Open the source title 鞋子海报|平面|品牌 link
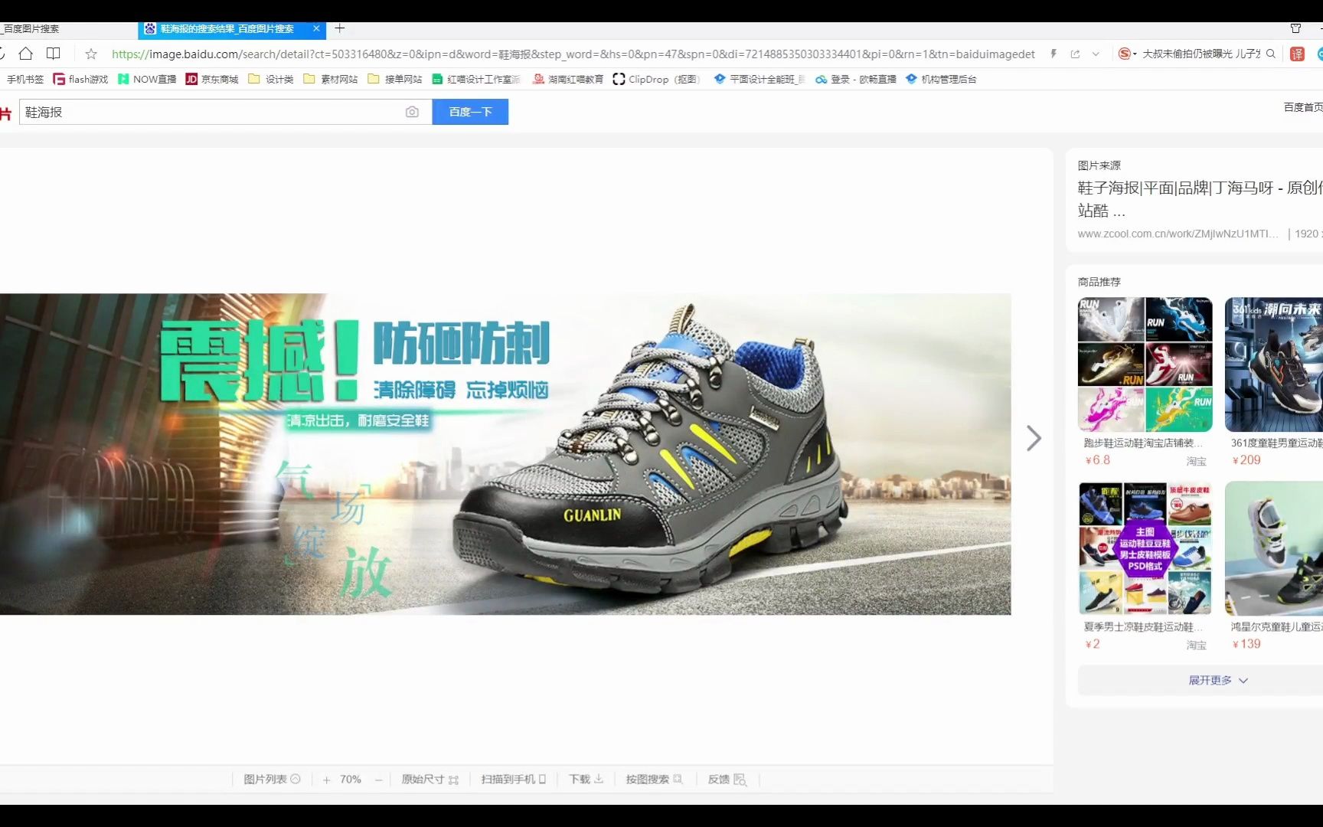 click(x=1200, y=198)
